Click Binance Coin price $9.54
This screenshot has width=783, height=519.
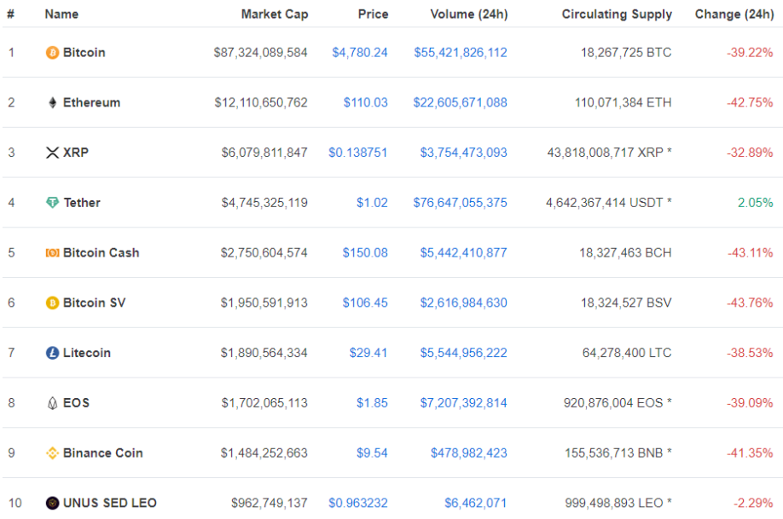pyautogui.click(x=372, y=453)
